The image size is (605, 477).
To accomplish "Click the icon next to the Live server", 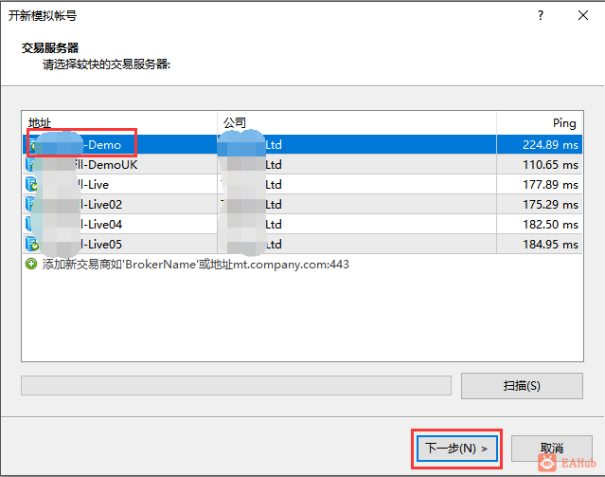I will (32, 184).
